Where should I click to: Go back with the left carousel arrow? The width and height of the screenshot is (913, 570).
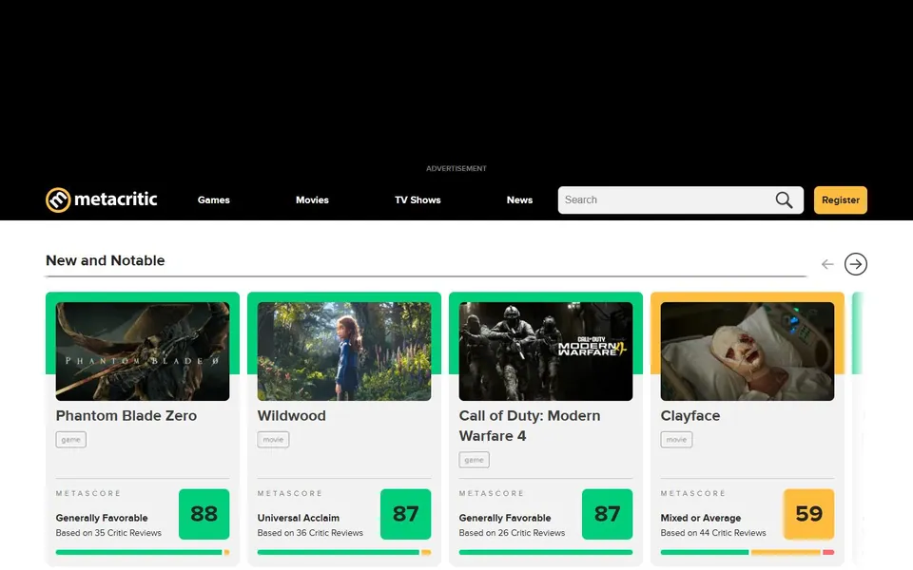pyautogui.click(x=827, y=264)
